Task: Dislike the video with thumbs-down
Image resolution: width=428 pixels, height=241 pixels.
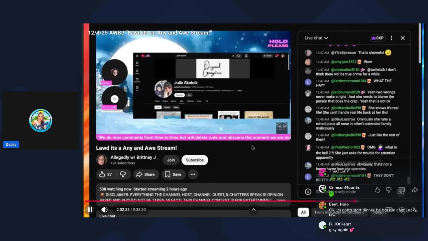Action: tap(123, 174)
